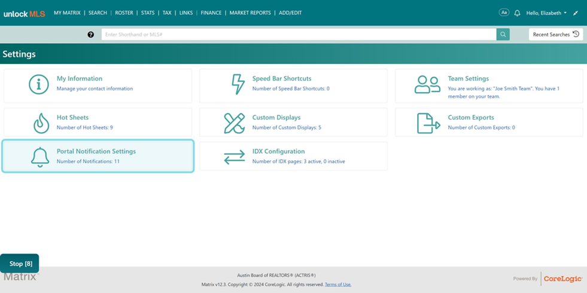Open the help question mark icon
The image size is (587, 293).
coord(90,35)
